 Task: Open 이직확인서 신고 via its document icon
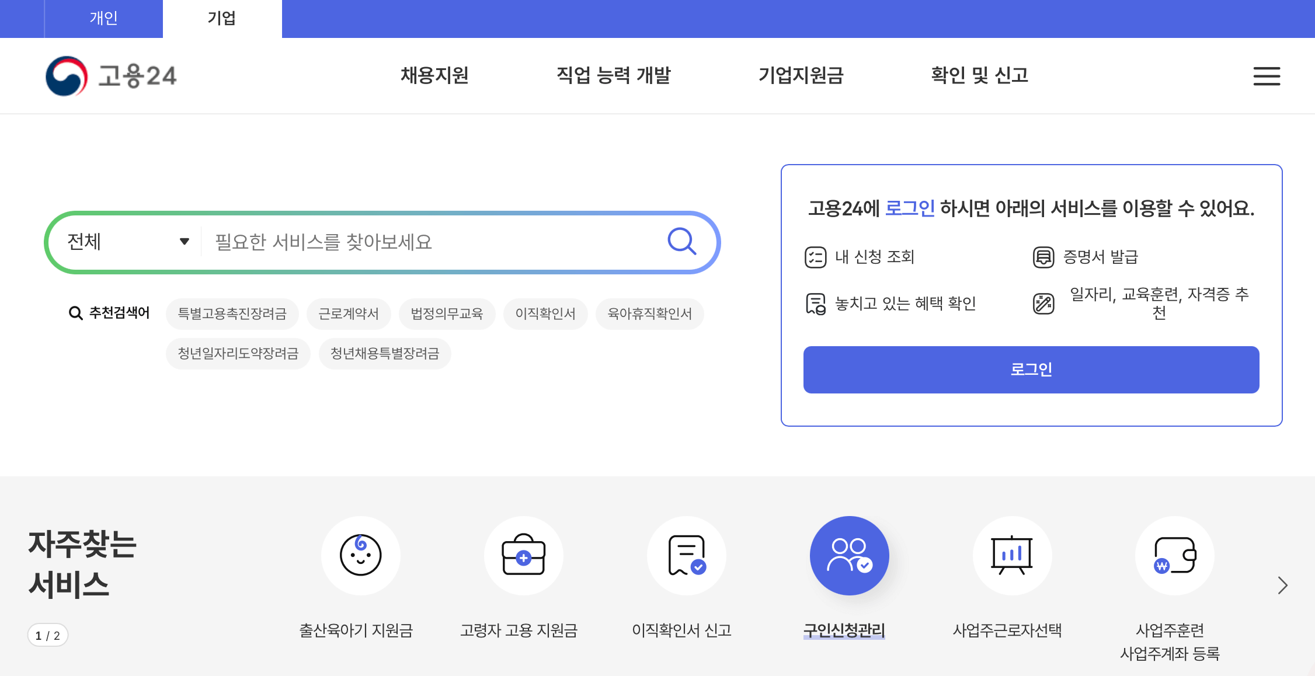tap(686, 555)
